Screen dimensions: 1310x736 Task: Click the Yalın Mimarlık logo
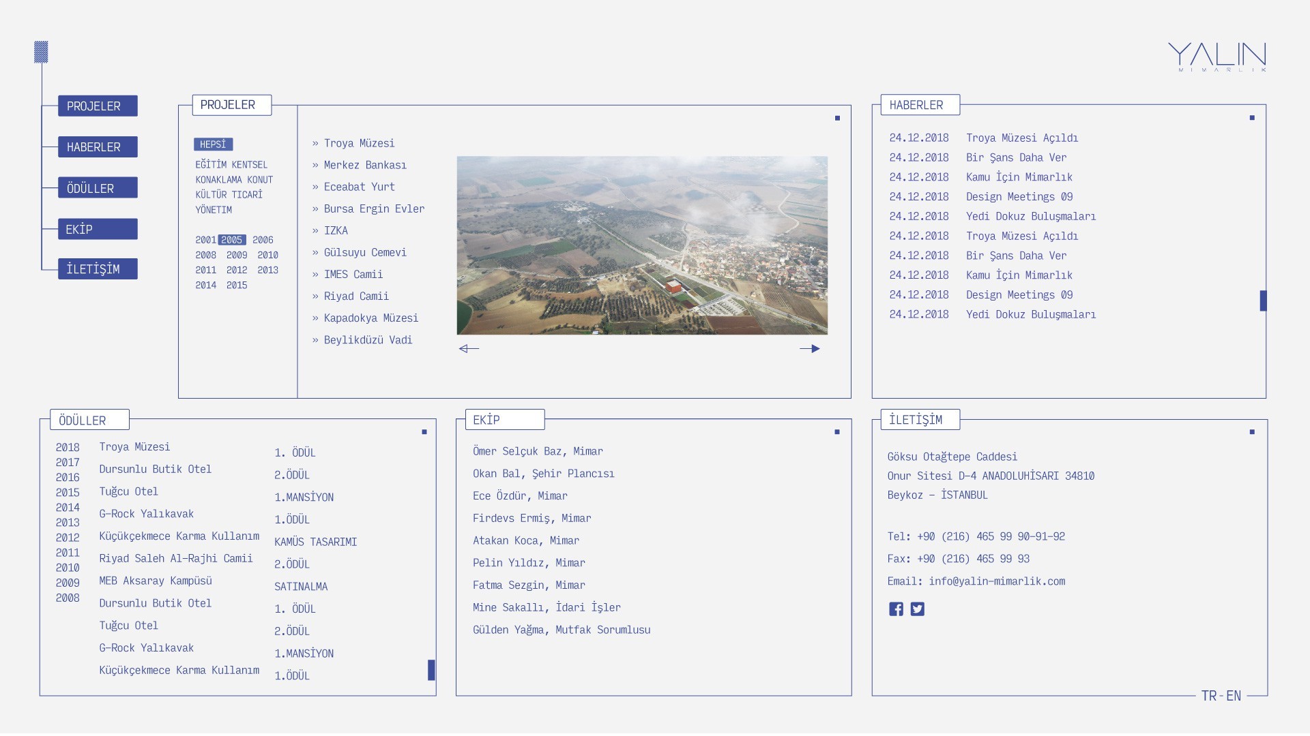click(1217, 57)
